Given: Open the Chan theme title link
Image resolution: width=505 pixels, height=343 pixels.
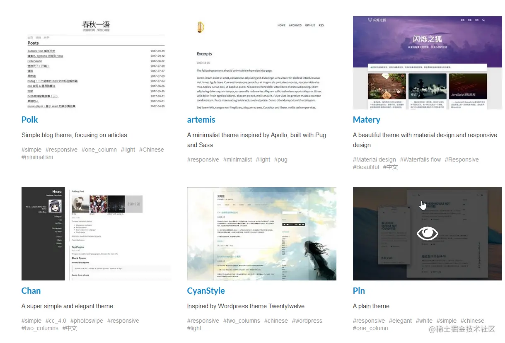Looking at the screenshot, I should click(x=31, y=291).
